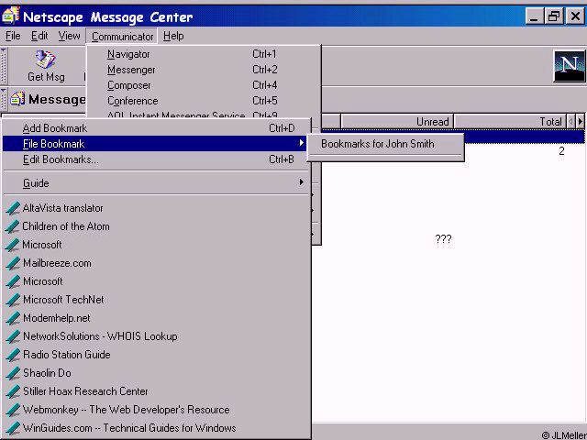Click the left column-scroll arrow
587x440 pixels.
tap(570, 122)
